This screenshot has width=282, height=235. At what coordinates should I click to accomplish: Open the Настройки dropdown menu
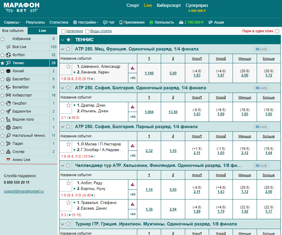[85, 22]
